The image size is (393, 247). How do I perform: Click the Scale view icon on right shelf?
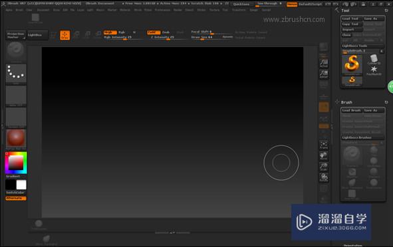[x=324, y=167]
